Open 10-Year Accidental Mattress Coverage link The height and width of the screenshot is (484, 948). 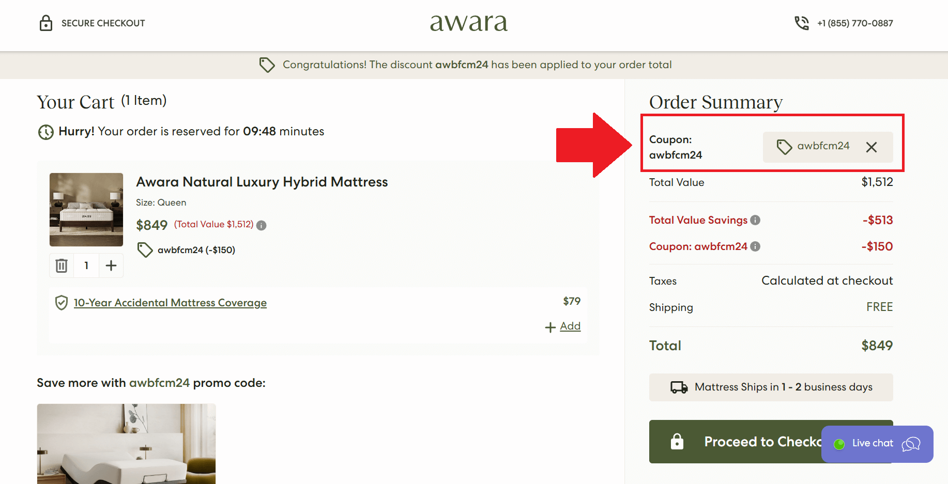coord(170,303)
